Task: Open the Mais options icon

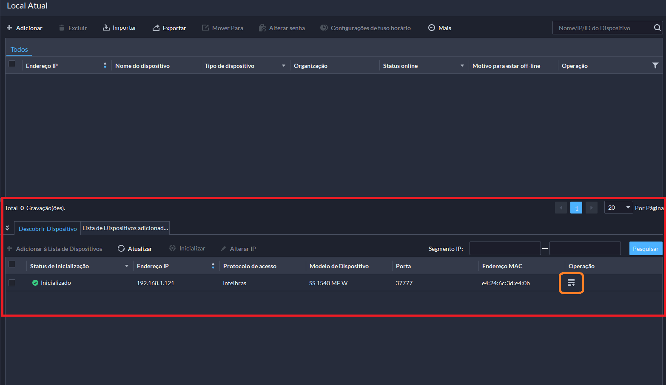Action: (x=432, y=28)
